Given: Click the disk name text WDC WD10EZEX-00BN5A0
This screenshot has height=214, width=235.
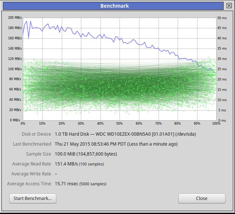Looking at the screenshot, I should [x=123, y=134].
